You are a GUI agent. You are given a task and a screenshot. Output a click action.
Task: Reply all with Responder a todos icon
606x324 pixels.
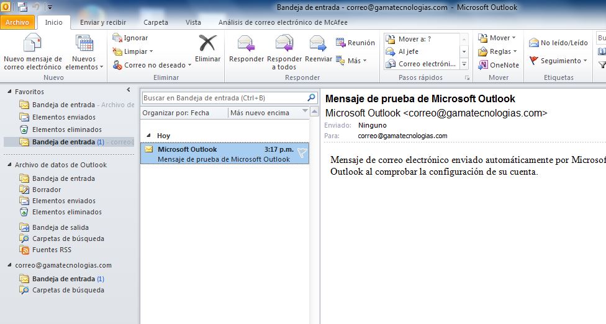tap(284, 43)
